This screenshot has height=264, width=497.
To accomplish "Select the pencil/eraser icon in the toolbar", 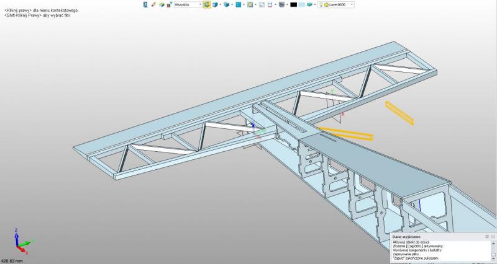I will click(153, 4).
